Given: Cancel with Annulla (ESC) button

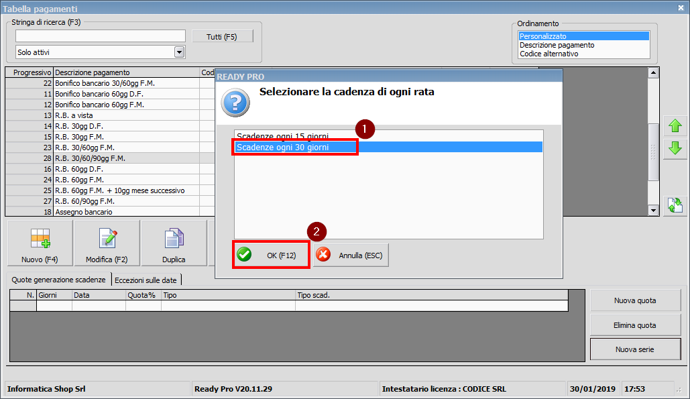Looking at the screenshot, I should coord(351,255).
